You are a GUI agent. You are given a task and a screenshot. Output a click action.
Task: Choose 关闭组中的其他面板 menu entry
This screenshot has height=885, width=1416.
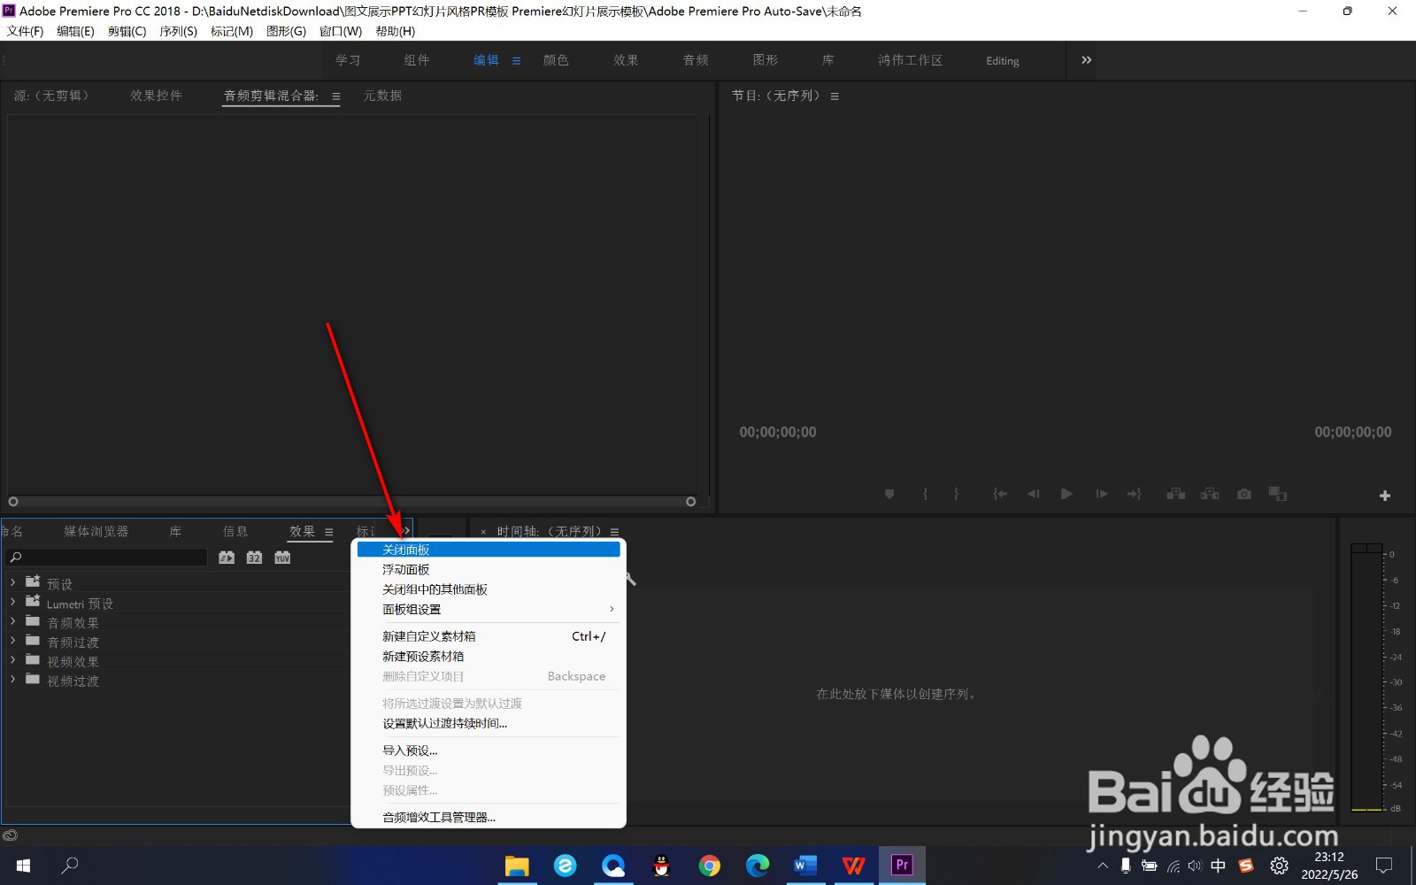489,589
